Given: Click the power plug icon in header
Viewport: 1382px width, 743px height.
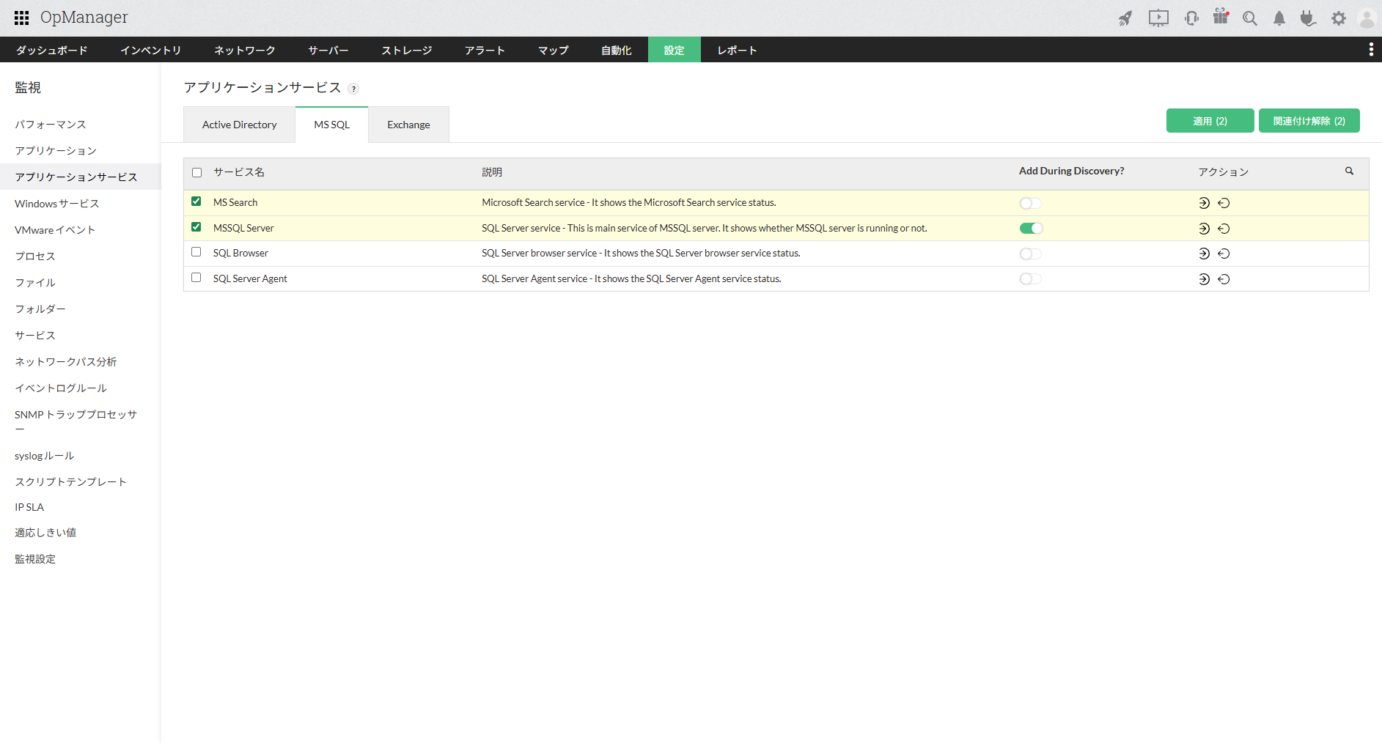Looking at the screenshot, I should tap(1308, 18).
